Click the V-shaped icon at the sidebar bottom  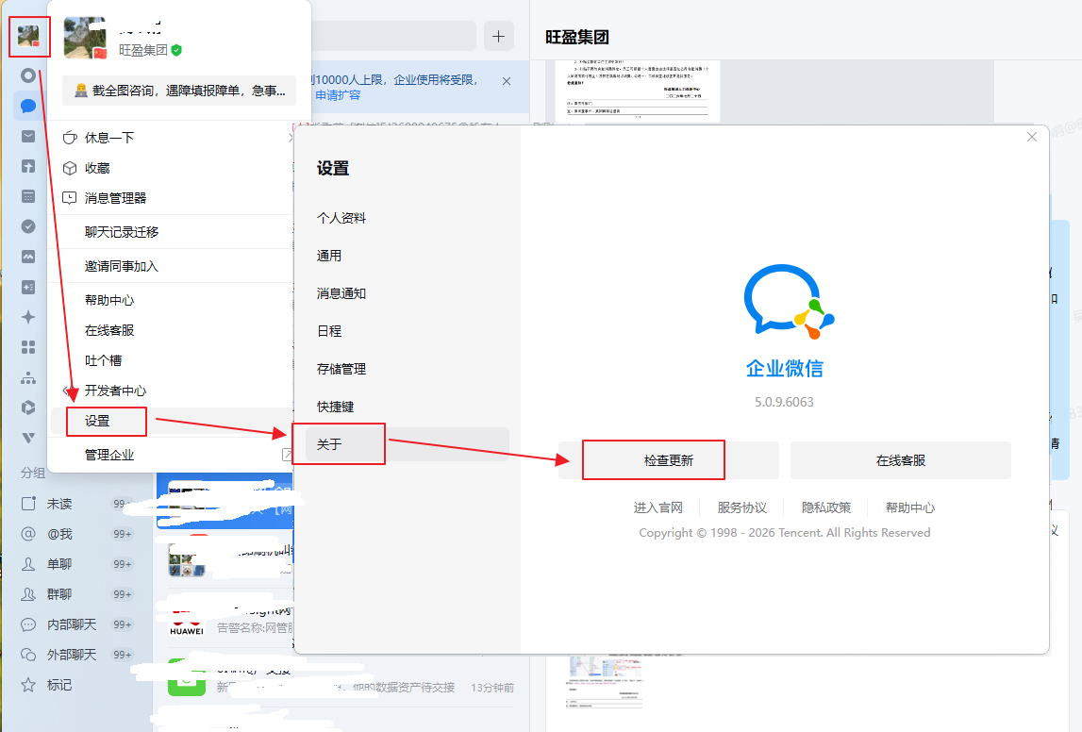[x=28, y=438]
